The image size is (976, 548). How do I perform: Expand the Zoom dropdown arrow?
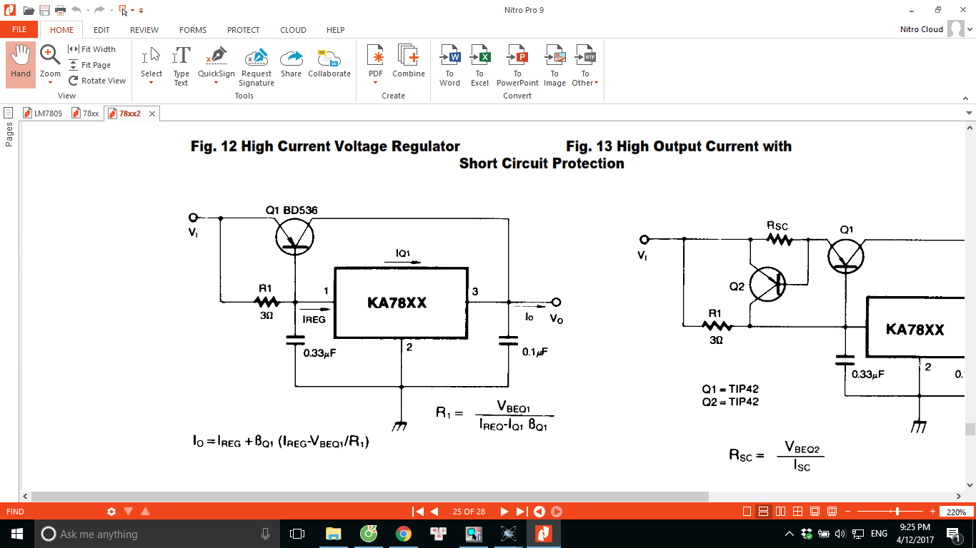pos(50,83)
